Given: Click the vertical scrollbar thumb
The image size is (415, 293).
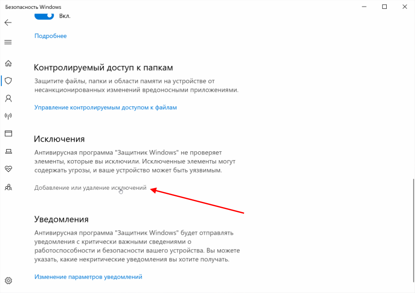Looking at the screenshot, I should 413,230.
